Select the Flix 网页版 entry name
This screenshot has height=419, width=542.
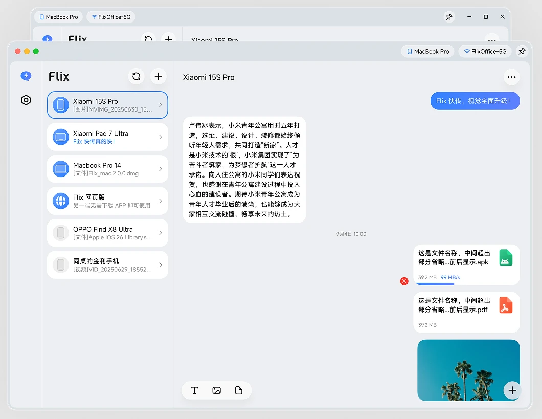[89, 197]
